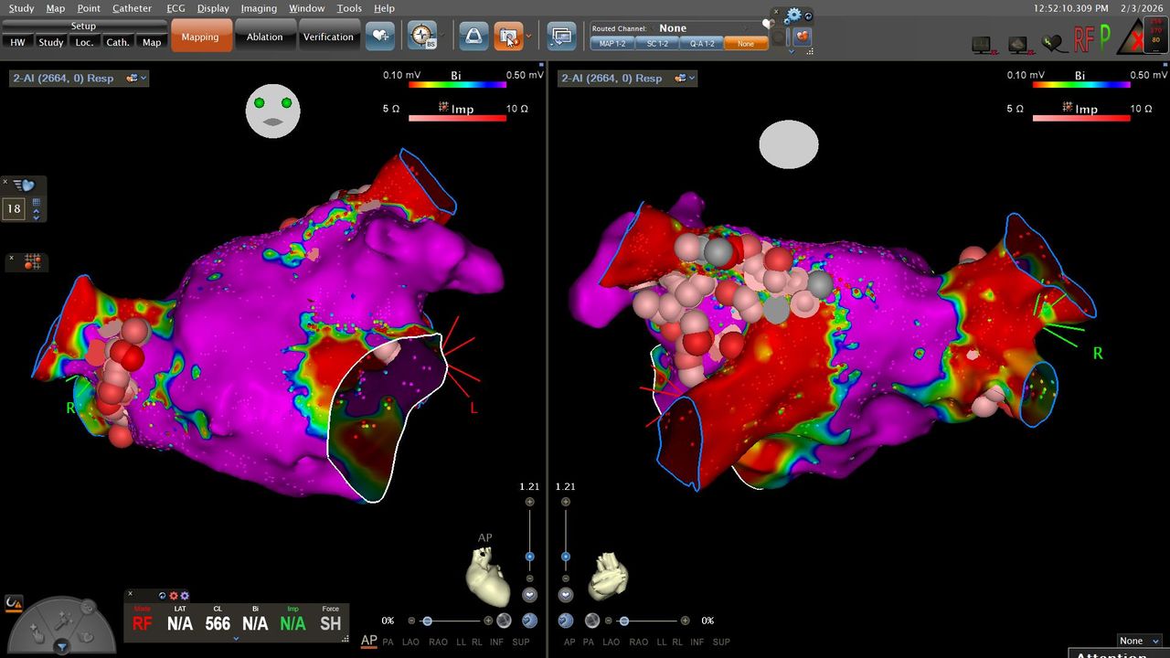Select the LAO view in left map

[411, 642]
